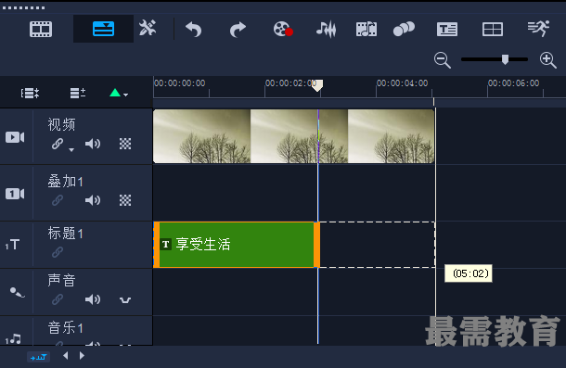566x368 pixels.
Task: Open the Subtitle Editor
Action: [x=447, y=30]
